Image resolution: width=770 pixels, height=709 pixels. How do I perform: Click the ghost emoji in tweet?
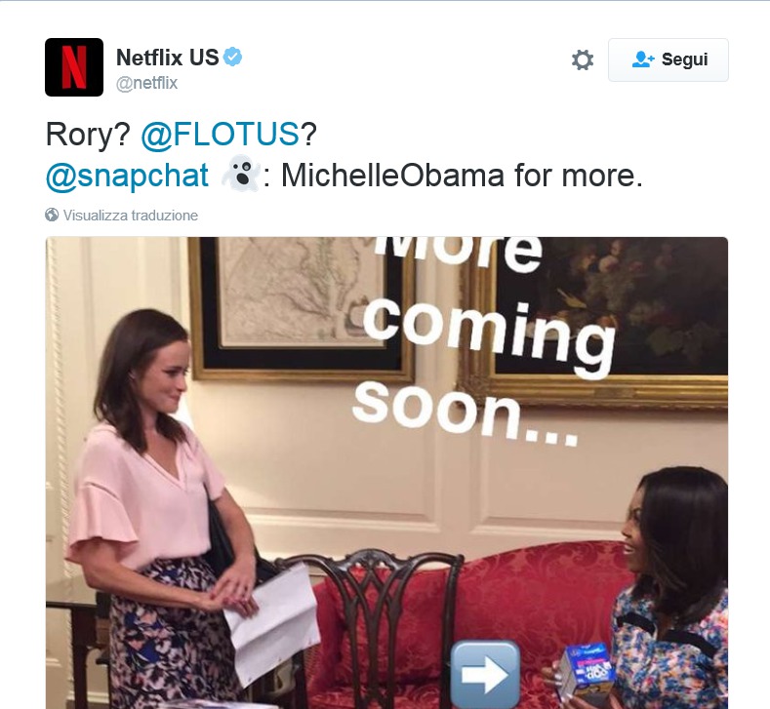[241, 174]
